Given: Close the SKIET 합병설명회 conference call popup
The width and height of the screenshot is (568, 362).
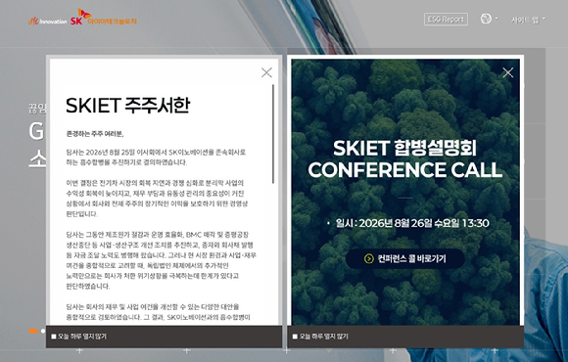Looking at the screenshot, I should 508,72.
